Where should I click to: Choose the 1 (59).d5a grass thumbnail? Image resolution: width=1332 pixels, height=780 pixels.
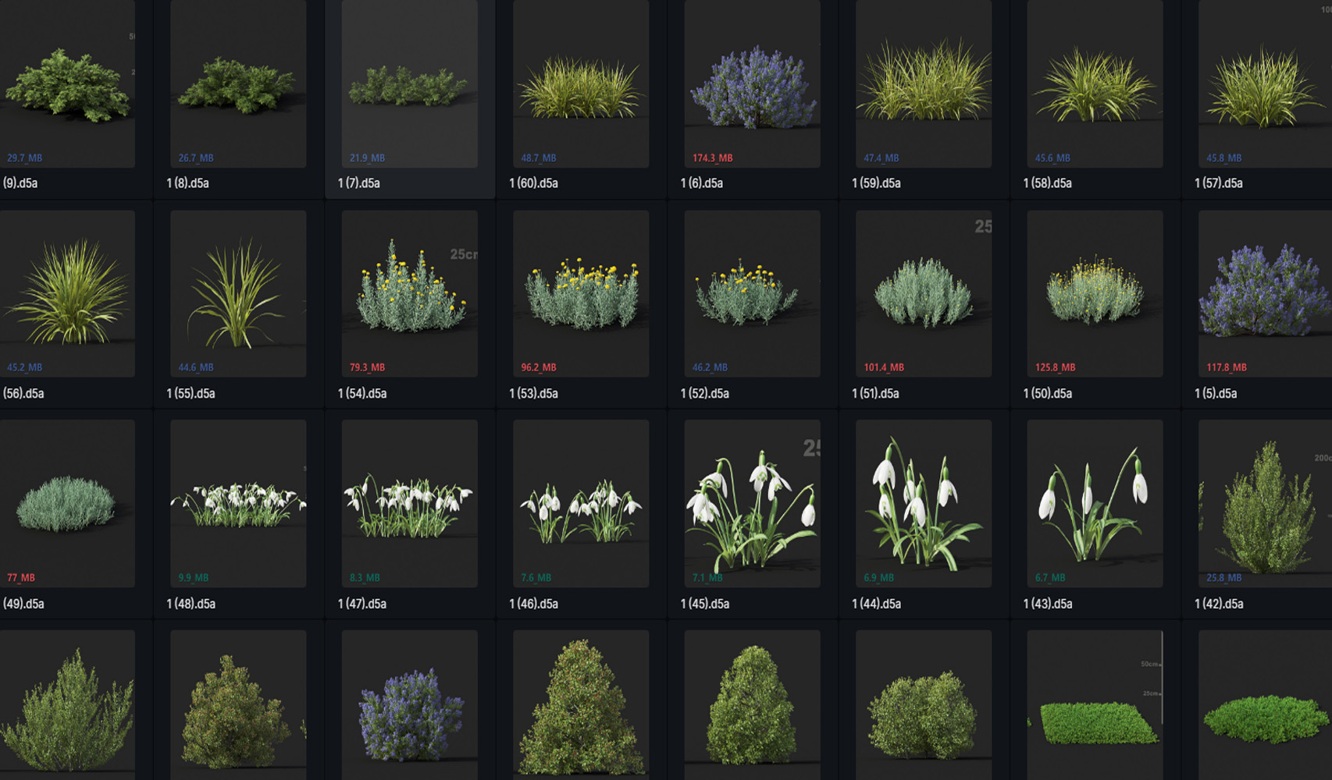(924, 83)
